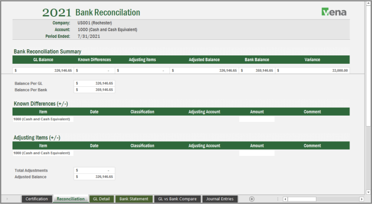Click the Known Differences Adjusting Account header

[204, 112]
